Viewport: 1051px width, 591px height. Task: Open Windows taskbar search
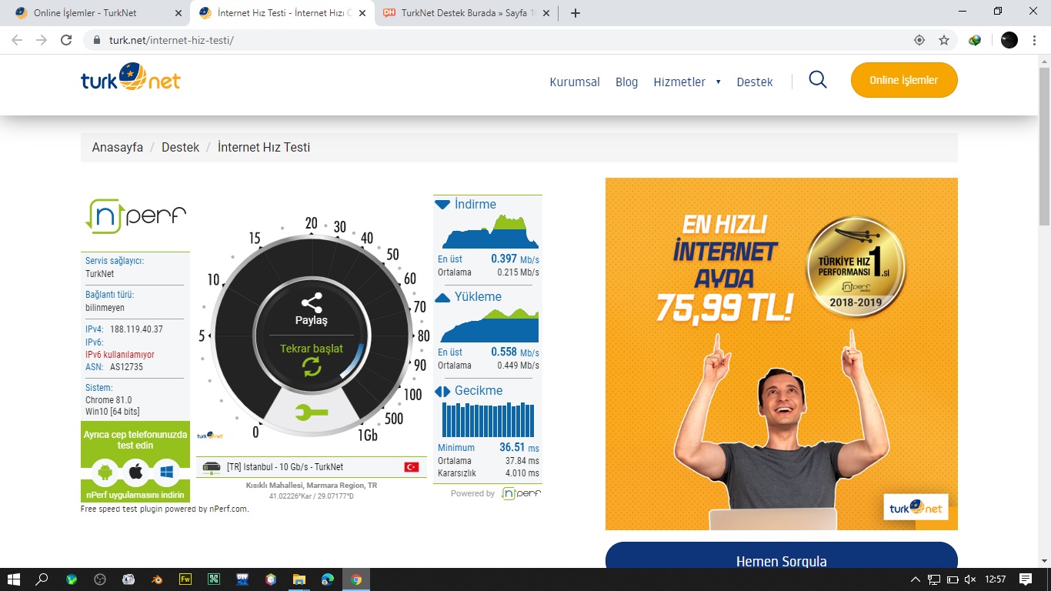42,579
